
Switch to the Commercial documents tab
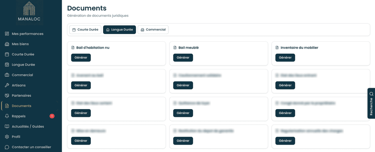[153, 30]
